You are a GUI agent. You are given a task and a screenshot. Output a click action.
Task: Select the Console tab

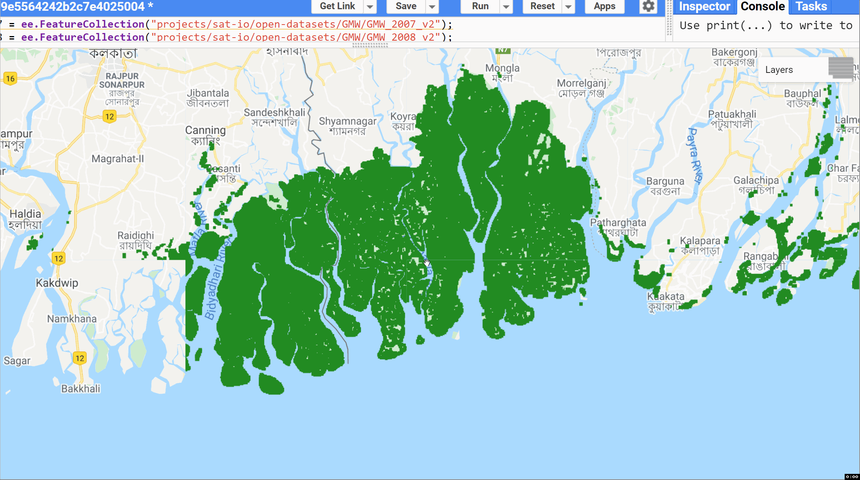pyautogui.click(x=763, y=7)
